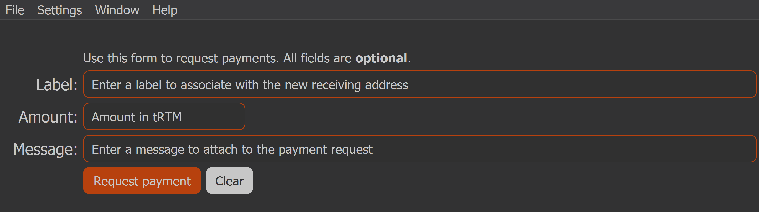Open the File menu

click(x=15, y=10)
